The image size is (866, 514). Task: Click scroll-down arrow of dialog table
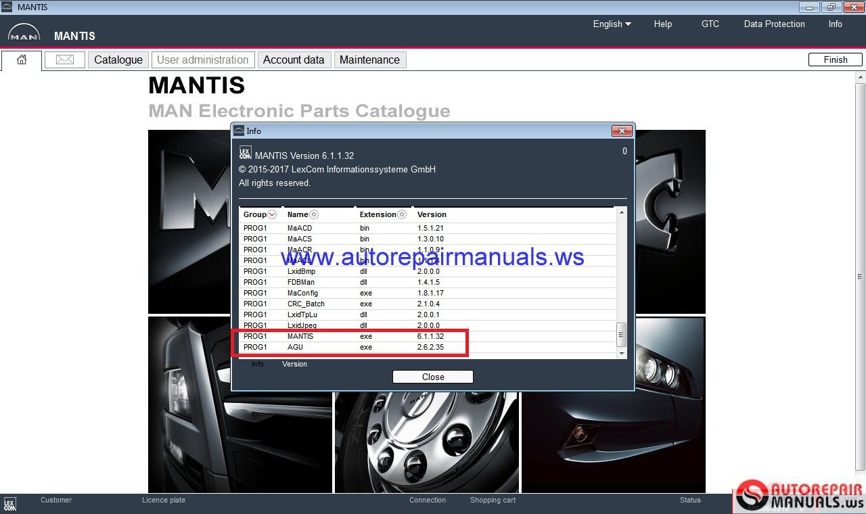coord(622,353)
